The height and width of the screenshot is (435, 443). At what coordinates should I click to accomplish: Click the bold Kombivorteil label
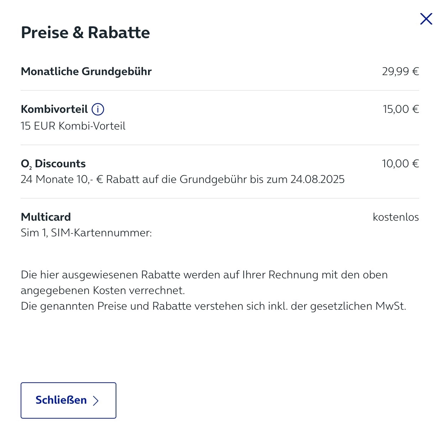54,109
